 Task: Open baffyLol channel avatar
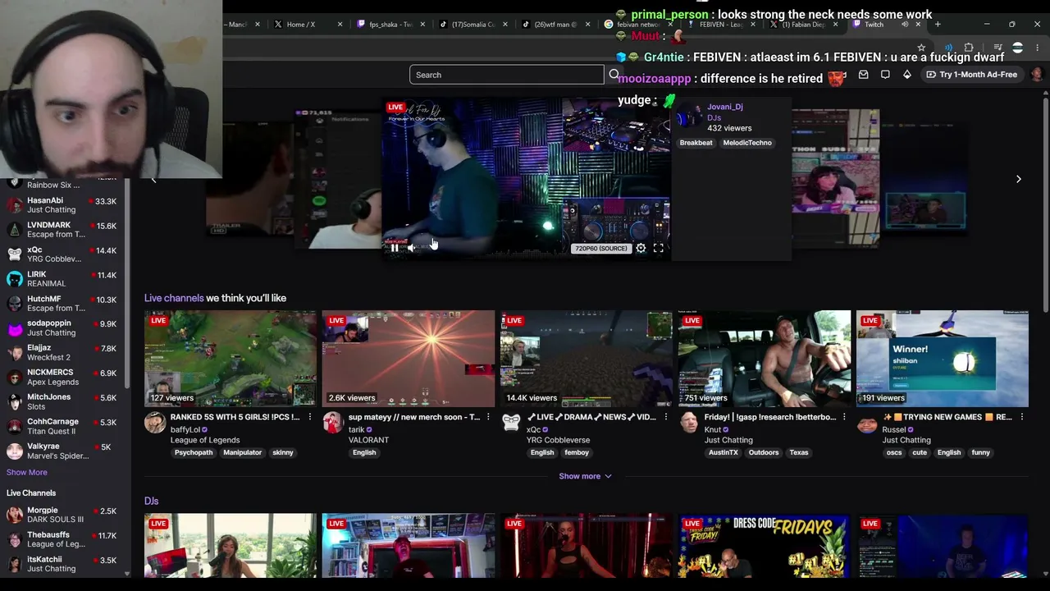[154, 423]
